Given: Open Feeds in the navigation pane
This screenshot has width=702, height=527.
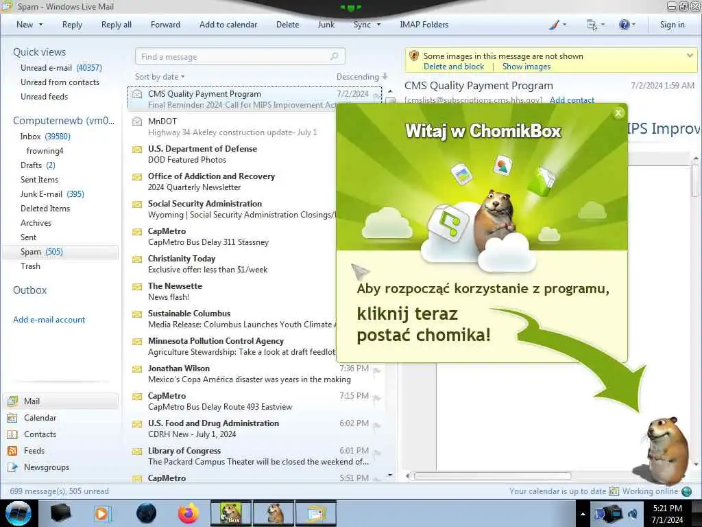Looking at the screenshot, I should [34, 451].
